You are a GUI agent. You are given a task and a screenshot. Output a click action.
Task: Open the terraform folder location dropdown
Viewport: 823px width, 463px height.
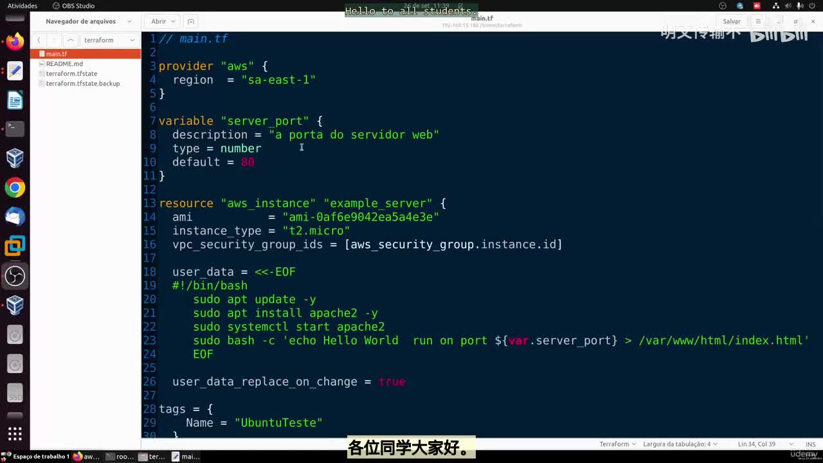(109, 40)
